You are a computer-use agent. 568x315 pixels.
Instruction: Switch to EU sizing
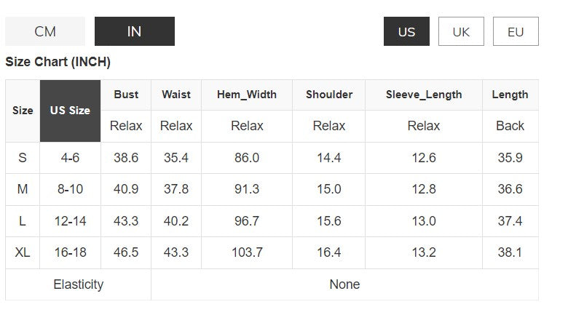[516, 31]
